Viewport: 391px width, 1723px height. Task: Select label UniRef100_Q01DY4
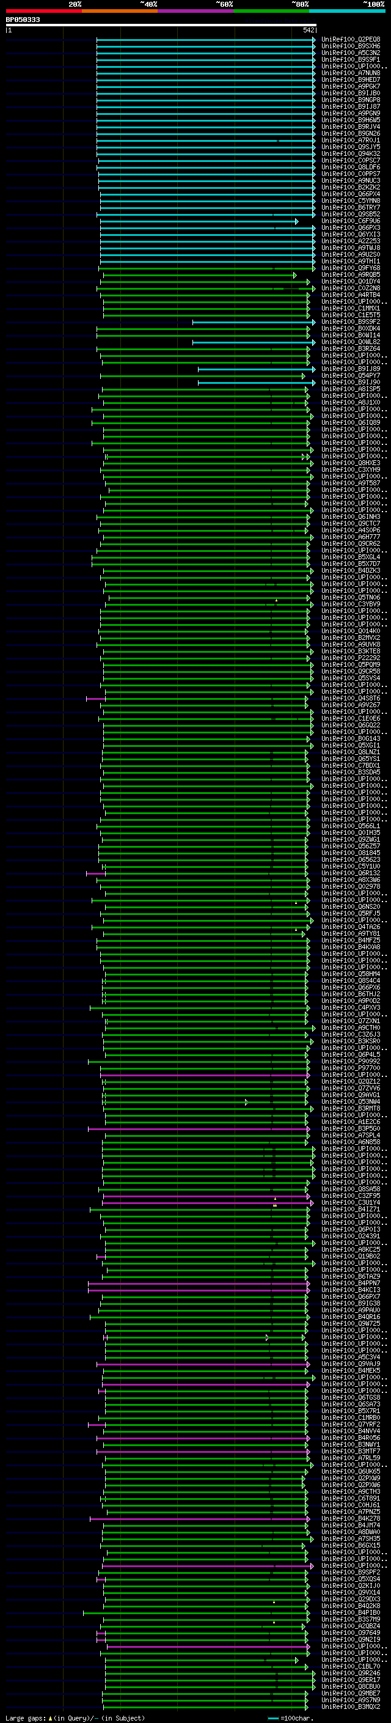pyautogui.click(x=351, y=282)
